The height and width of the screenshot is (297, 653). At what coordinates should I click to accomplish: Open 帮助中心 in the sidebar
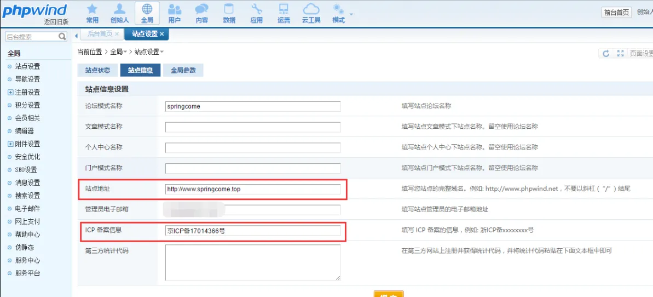coord(27,235)
